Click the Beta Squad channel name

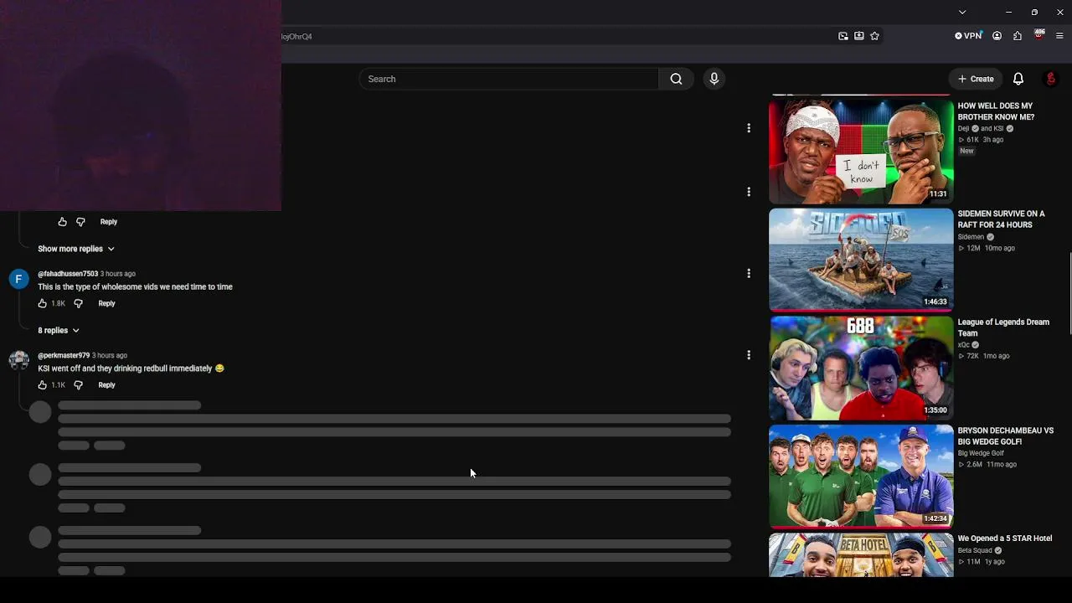[975, 550]
